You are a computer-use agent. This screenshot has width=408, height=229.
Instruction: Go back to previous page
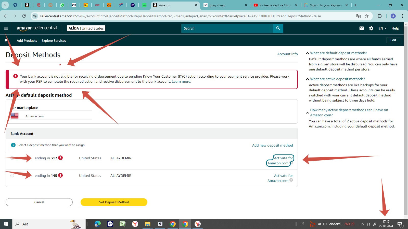[6, 16]
